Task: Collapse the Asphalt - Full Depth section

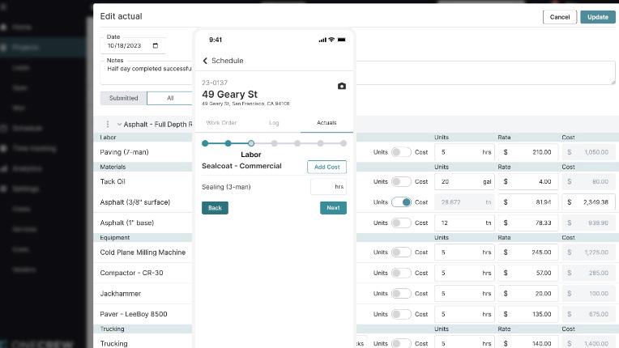Action: click(x=119, y=125)
